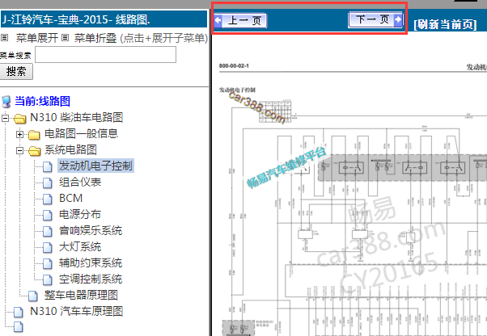Click the right arrow on 下一页 button

pos(398,20)
